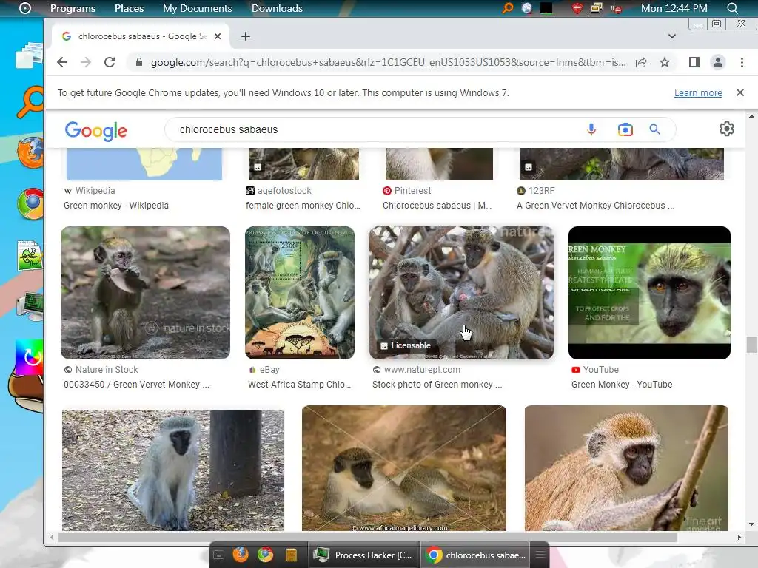The image size is (758, 568).
Task: Open My Documents from top panel
Action: (x=197, y=8)
